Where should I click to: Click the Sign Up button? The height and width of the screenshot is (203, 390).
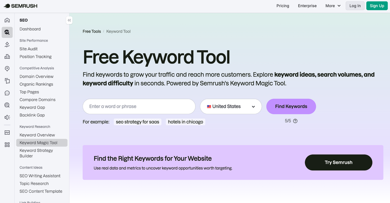coord(377,6)
